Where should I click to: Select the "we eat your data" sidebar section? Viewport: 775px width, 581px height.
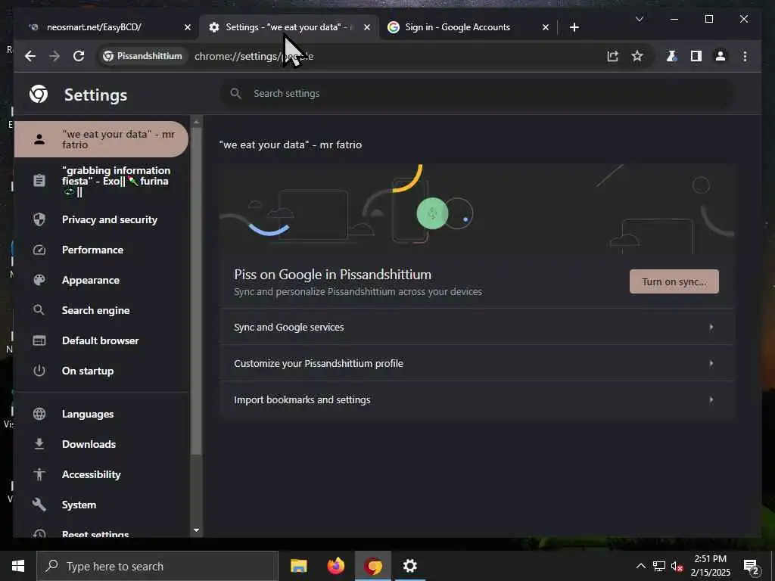coord(101,139)
